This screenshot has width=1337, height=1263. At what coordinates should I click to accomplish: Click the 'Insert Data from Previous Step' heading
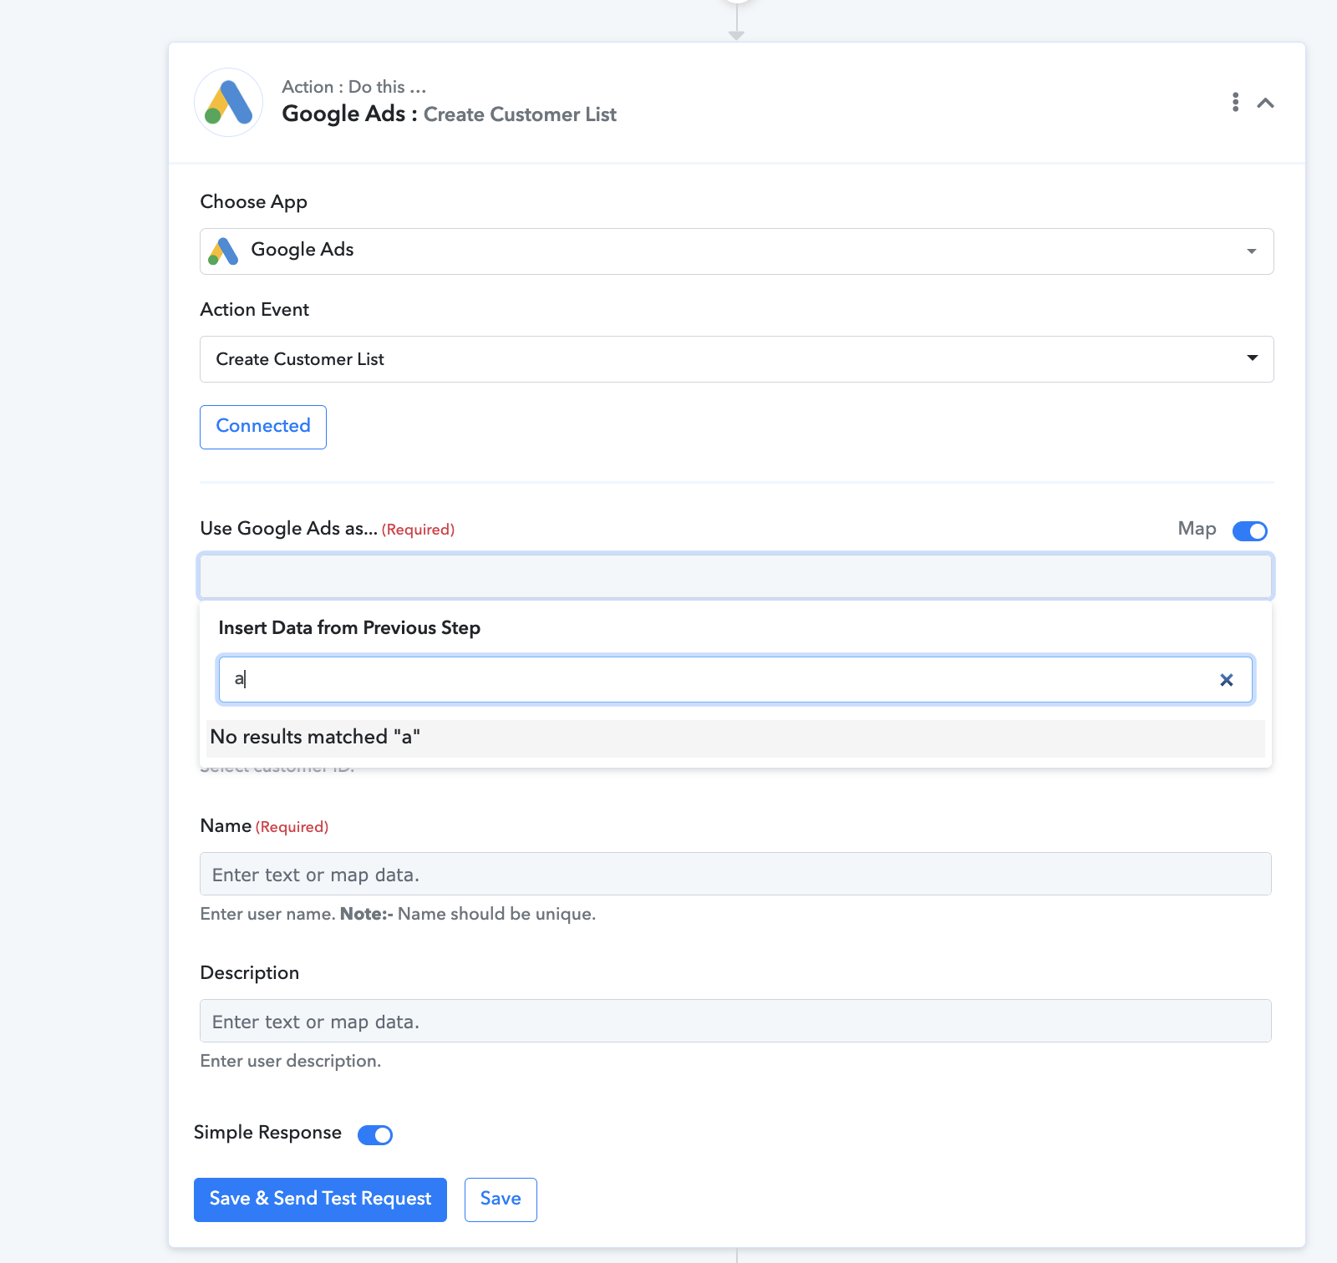(x=349, y=628)
